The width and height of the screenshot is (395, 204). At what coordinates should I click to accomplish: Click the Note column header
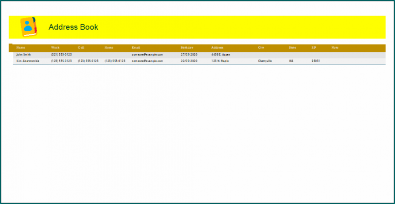(335, 48)
